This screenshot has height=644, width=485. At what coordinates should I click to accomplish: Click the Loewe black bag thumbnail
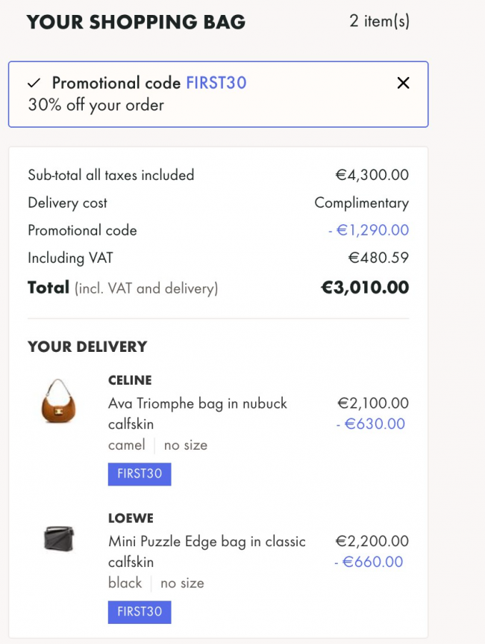59,538
